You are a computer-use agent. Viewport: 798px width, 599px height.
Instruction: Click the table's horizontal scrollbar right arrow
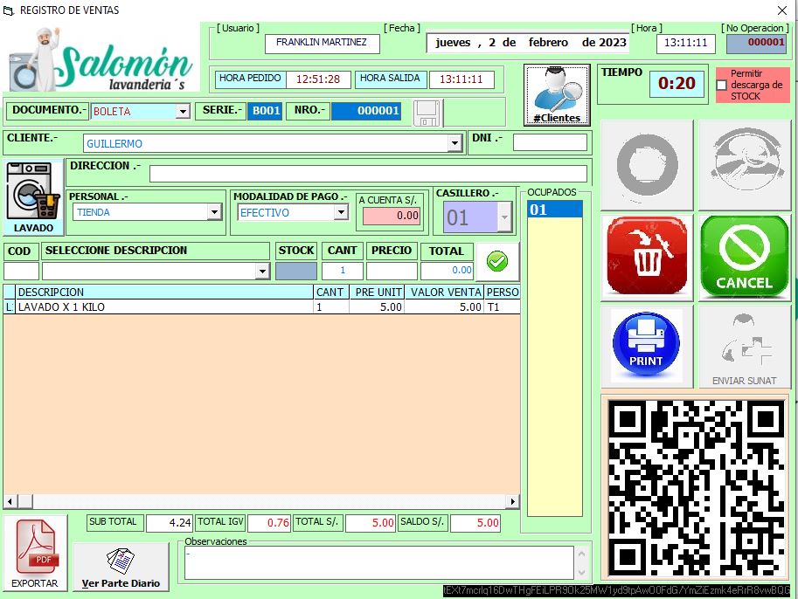click(x=513, y=502)
